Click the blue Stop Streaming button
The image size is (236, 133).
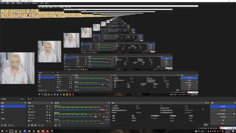(223, 107)
